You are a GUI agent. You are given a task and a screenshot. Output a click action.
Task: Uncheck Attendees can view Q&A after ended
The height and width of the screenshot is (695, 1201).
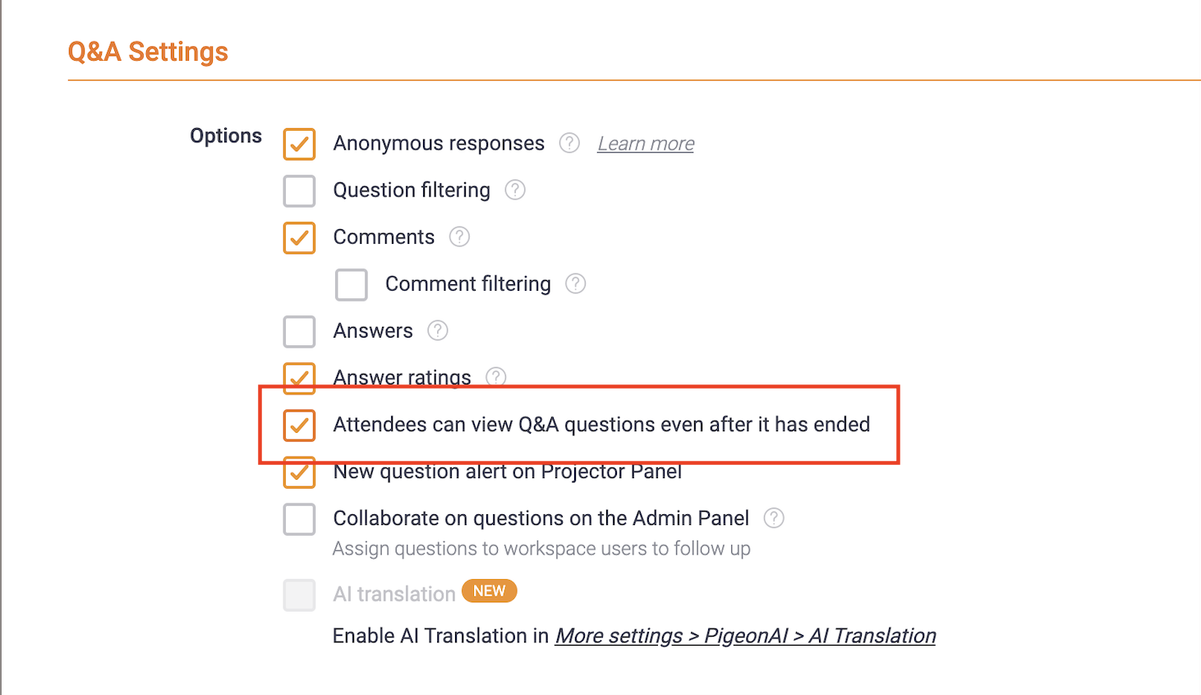click(x=299, y=425)
